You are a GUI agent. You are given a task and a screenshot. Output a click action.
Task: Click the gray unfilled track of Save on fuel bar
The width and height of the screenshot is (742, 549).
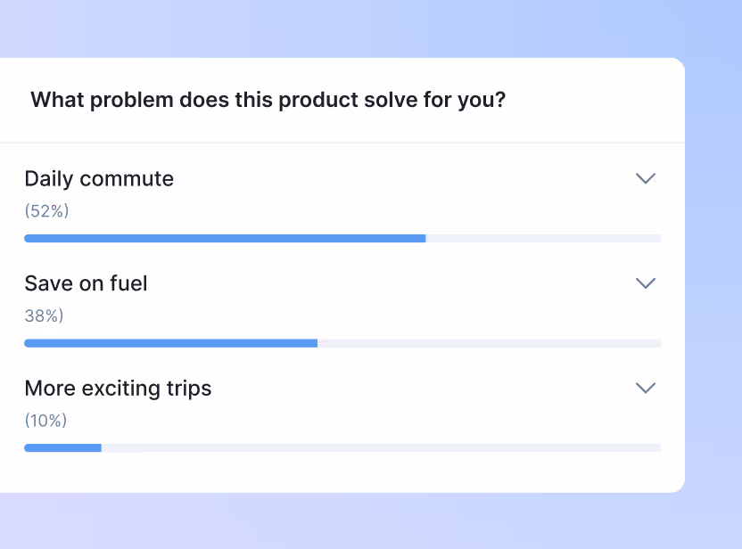point(491,343)
